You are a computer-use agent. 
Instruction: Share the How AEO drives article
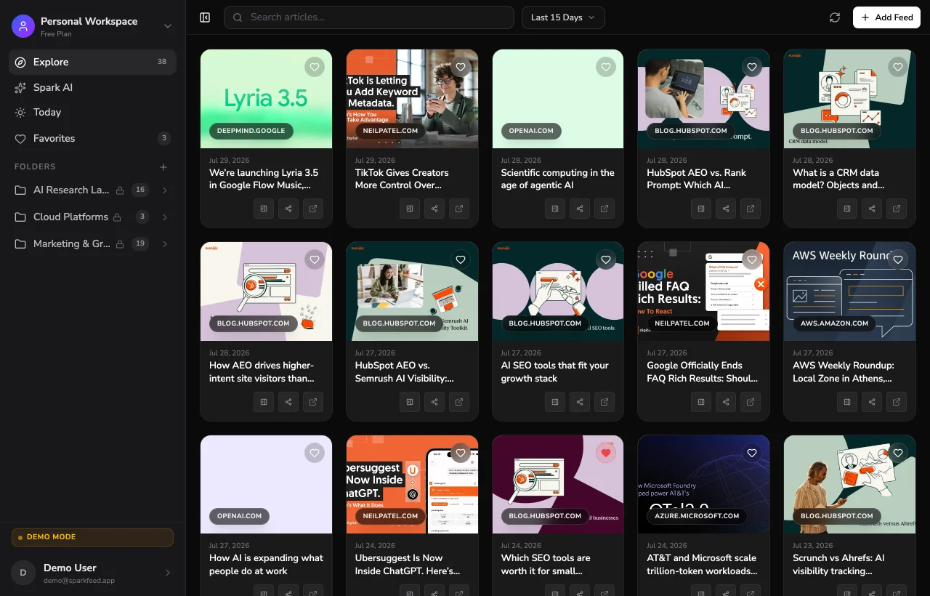[x=288, y=401]
